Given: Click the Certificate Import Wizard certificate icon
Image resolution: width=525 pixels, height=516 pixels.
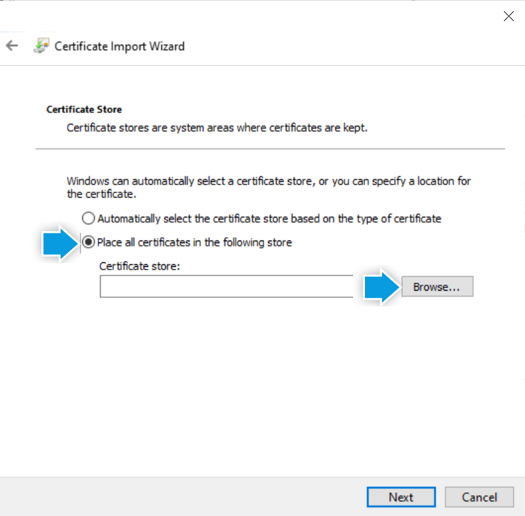Looking at the screenshot, I should [x=41, y=45].
